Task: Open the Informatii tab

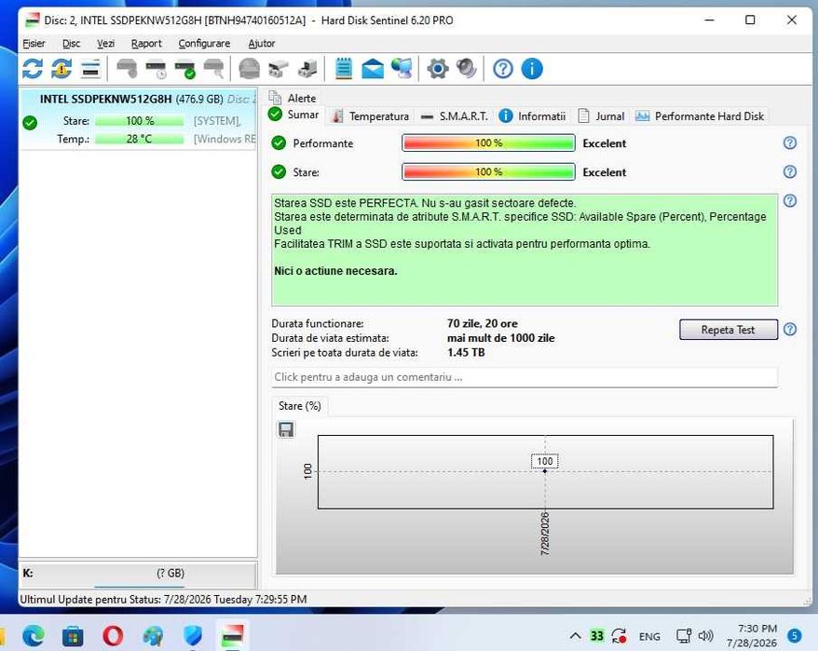Action: (x=532, y=116)
